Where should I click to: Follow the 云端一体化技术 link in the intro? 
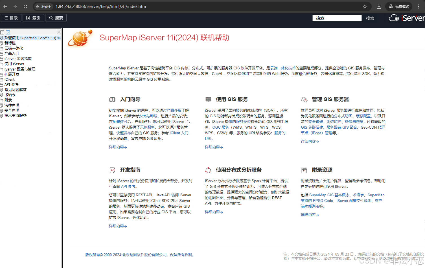tap(283, 68)
